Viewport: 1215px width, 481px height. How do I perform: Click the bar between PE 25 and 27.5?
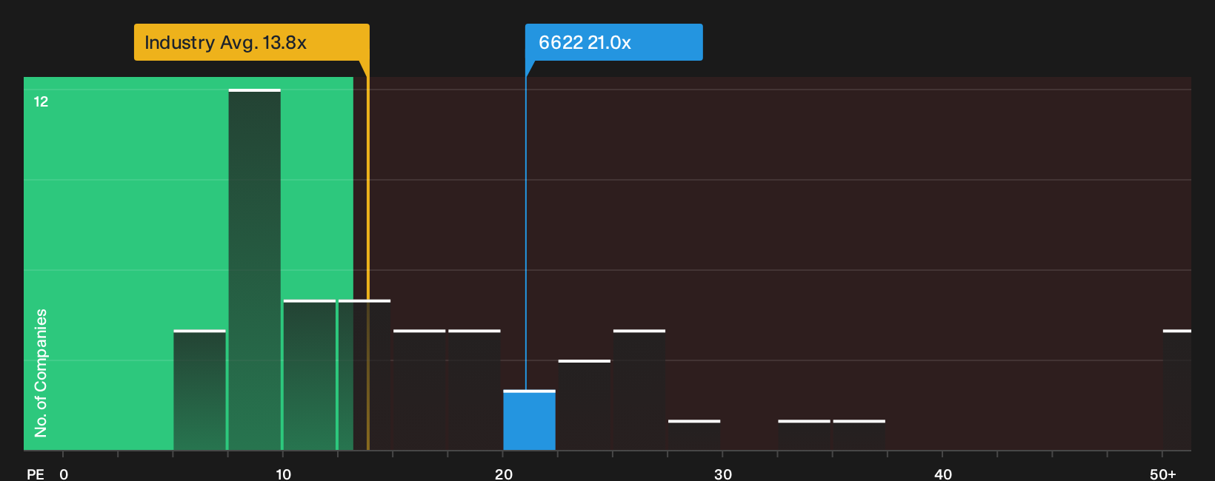click(639, 390)
